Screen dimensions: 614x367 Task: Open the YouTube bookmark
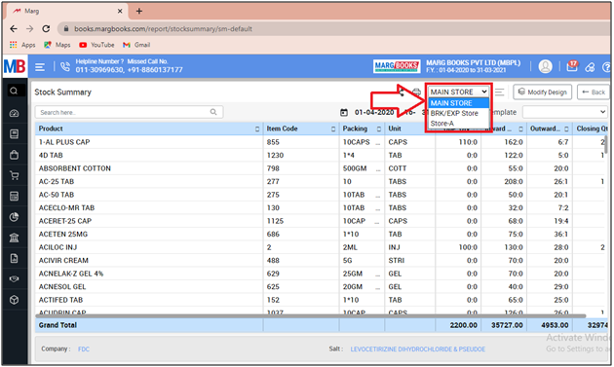point(96,45)
